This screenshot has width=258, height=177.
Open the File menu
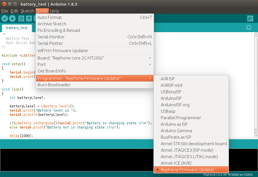[5, 11]
